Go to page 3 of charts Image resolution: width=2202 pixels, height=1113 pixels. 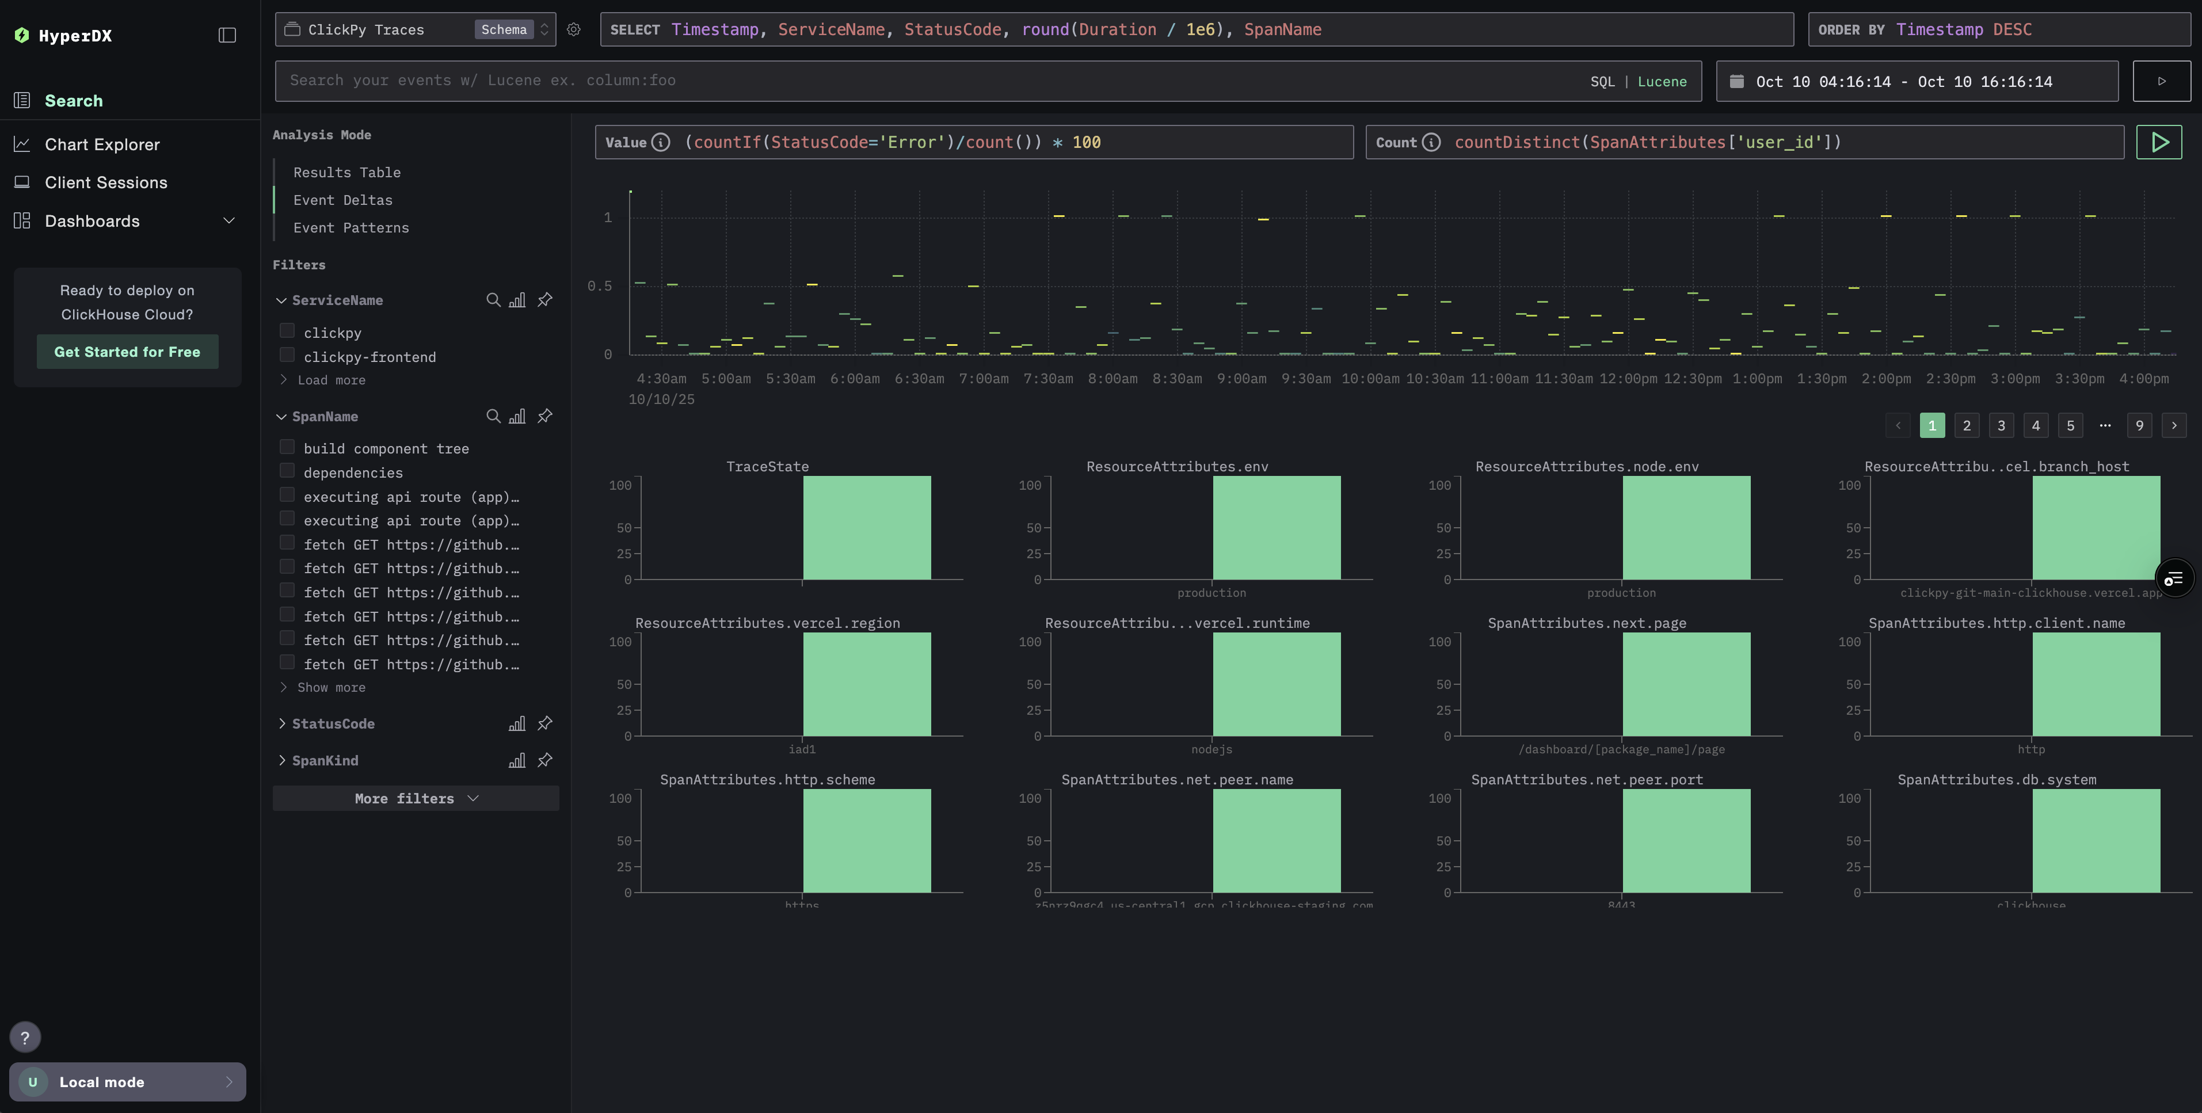click(x=2000, y=426)
